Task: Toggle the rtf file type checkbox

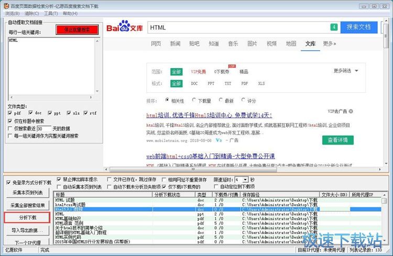Action: point(86,113)
